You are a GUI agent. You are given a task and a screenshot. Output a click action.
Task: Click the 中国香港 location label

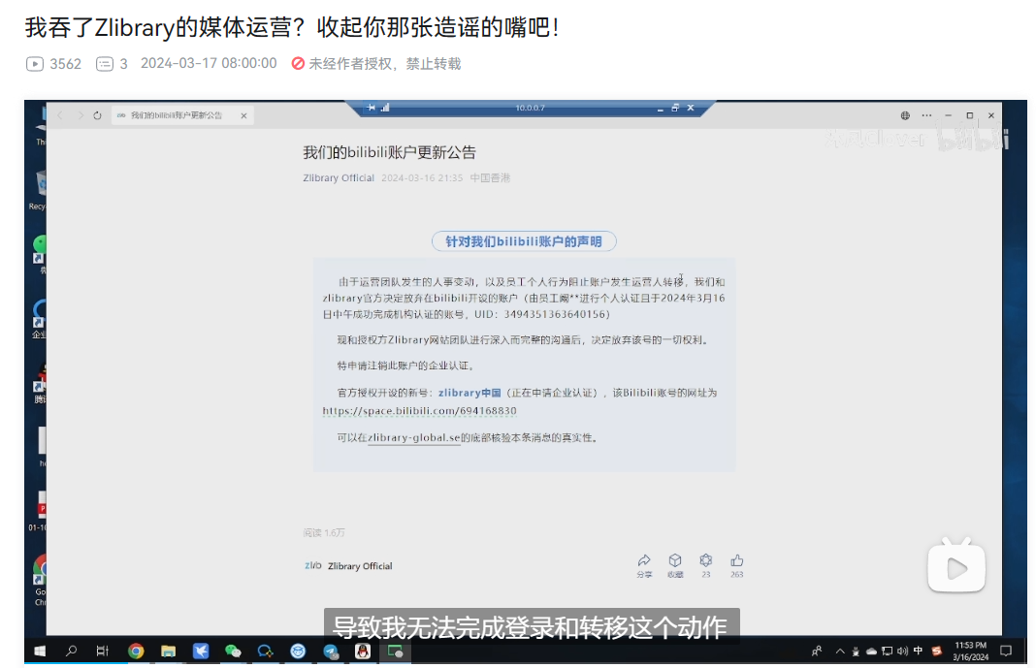490,178
